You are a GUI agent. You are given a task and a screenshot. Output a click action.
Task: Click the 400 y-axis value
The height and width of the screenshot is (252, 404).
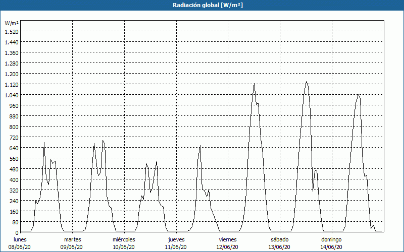tap(14, 179)
